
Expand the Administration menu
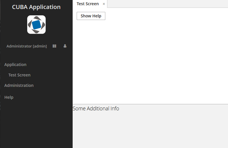19,85
